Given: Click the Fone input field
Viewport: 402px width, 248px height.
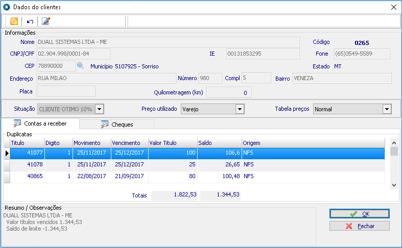Looking at the screenshot, I should point(362,54).
